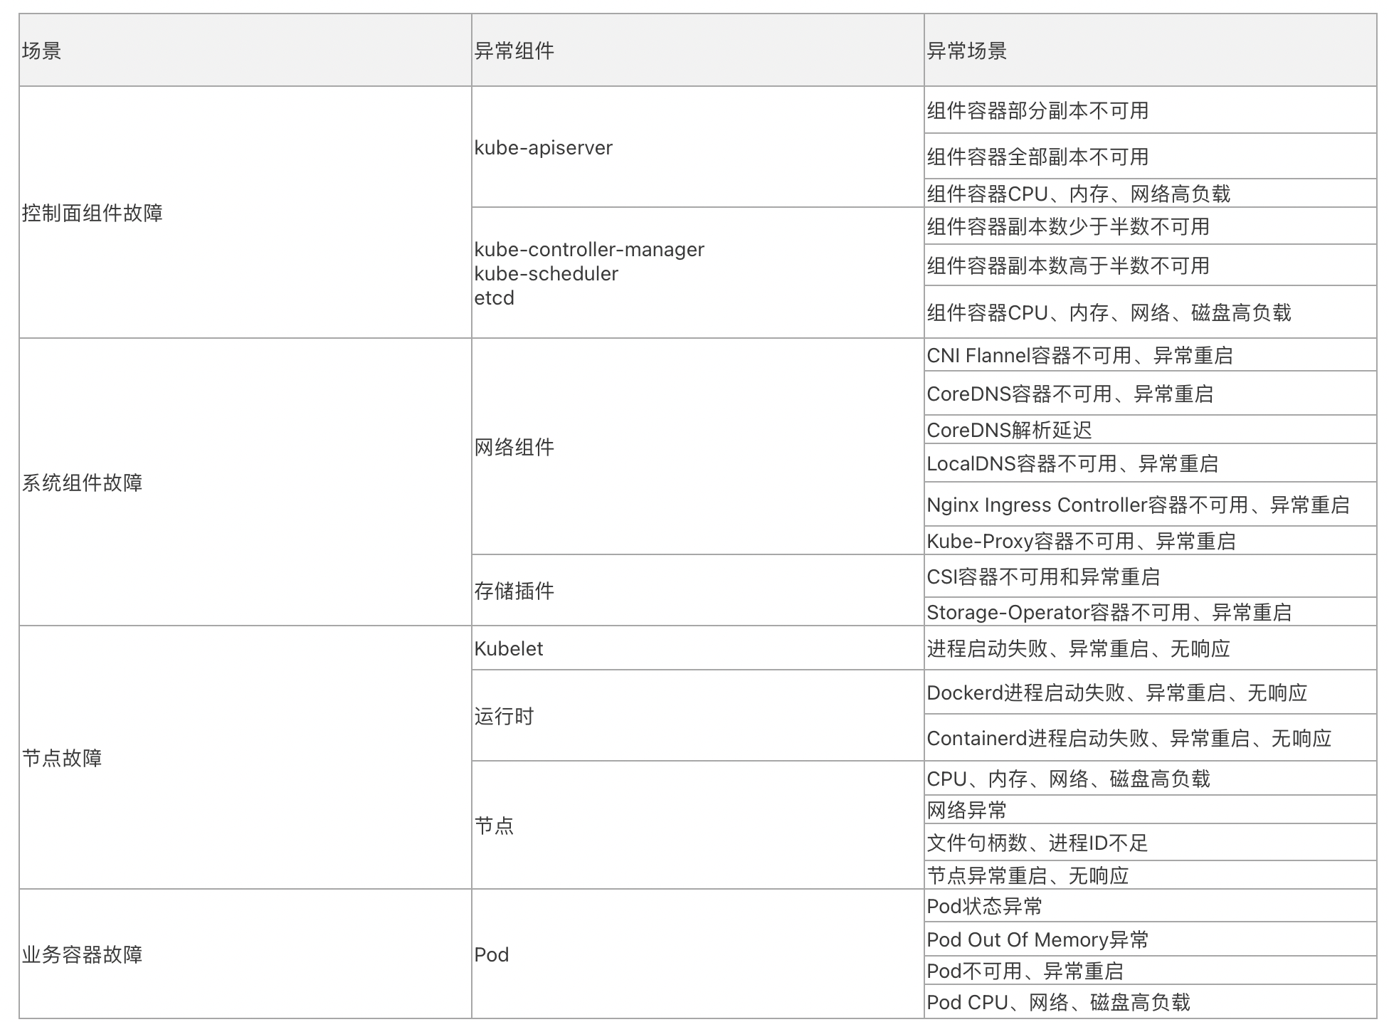The height and width of the screenshot is (1022, 1389).
Task: Select the 文件句柄数、进程ID不足 row
Action: (1037, 843)
